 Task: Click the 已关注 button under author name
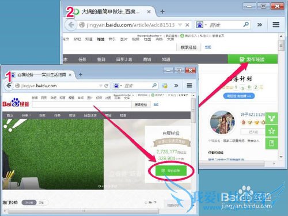[x=253, y=132]
